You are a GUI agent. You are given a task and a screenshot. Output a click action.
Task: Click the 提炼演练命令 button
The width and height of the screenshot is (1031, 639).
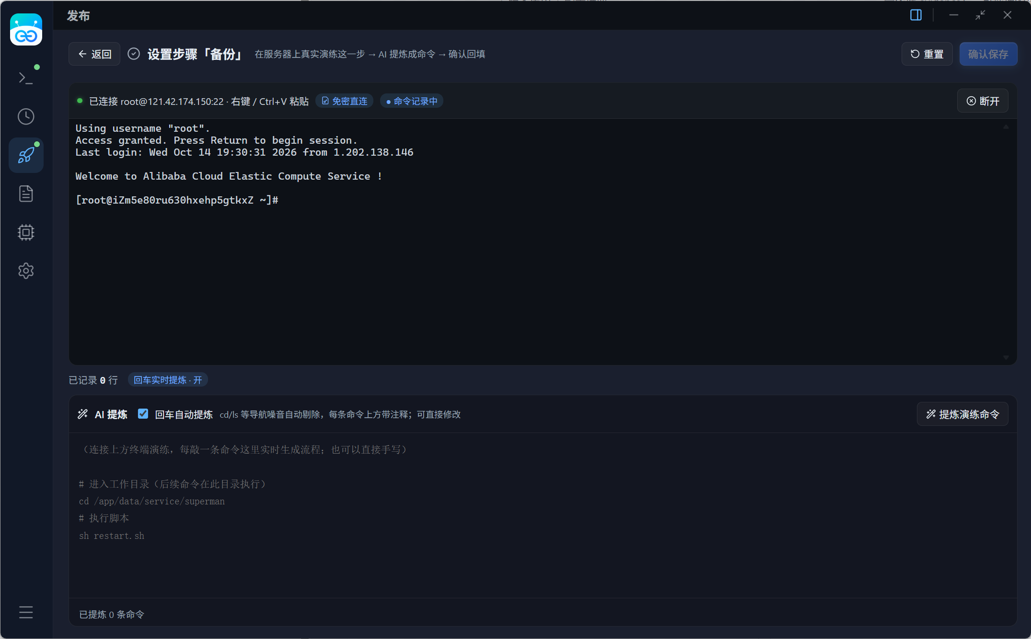coord(962,414)
